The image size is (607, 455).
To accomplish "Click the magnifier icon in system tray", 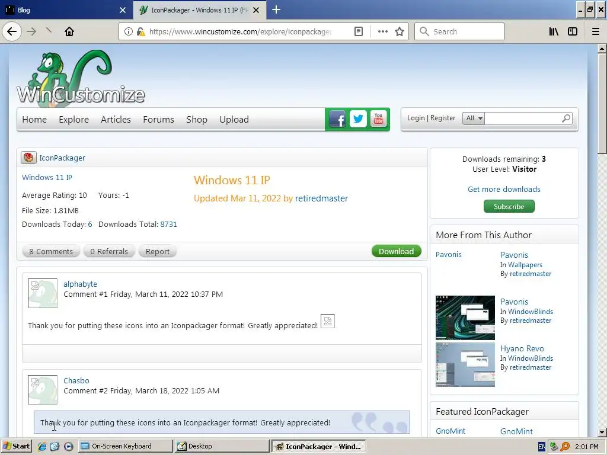I will (x=565, y=447).
